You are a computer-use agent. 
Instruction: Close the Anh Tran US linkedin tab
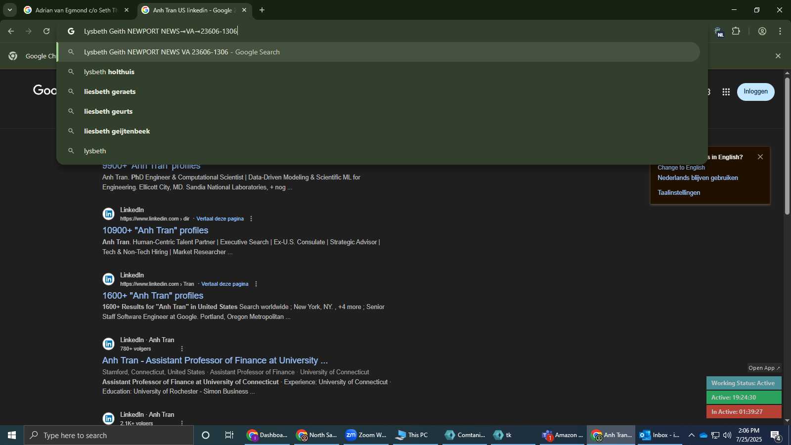coord(244,10)
